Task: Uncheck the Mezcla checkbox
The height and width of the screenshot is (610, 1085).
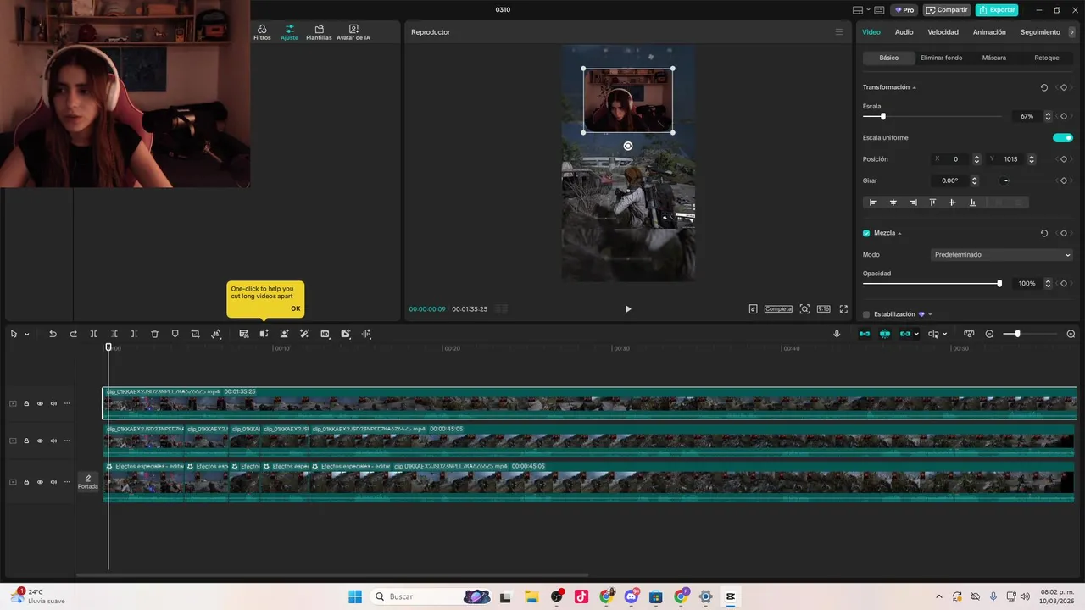Action: click(x=866, y=233)
